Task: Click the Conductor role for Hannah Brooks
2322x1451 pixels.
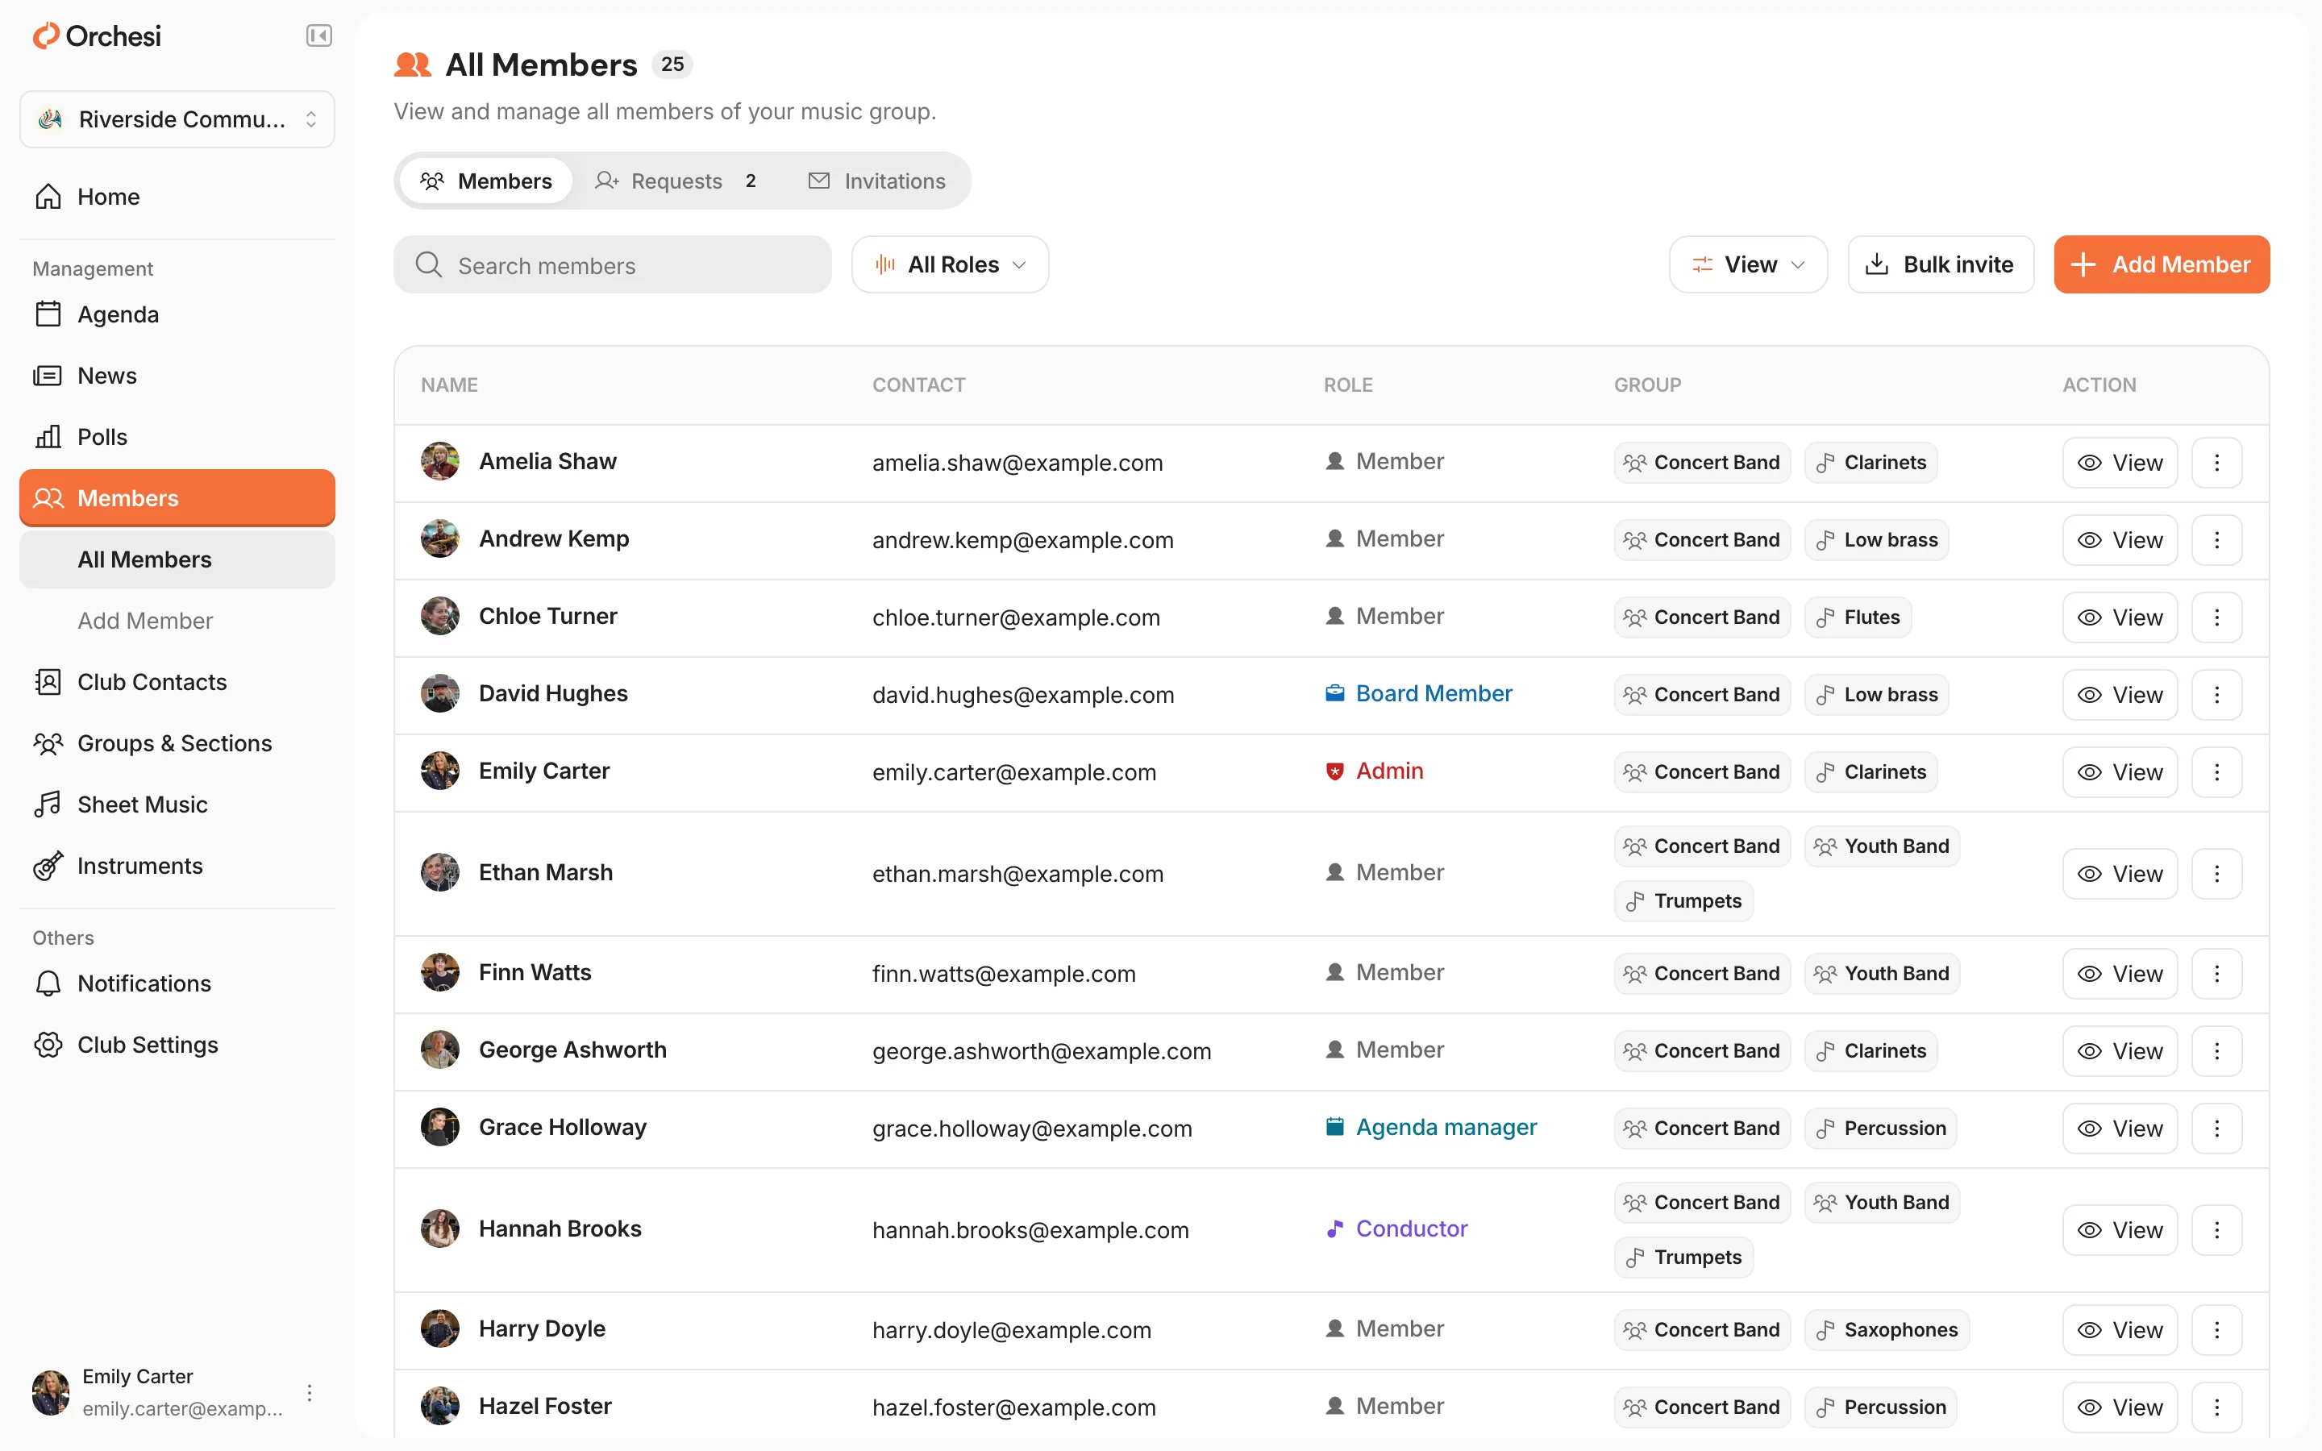Action: (1396, 1229)
